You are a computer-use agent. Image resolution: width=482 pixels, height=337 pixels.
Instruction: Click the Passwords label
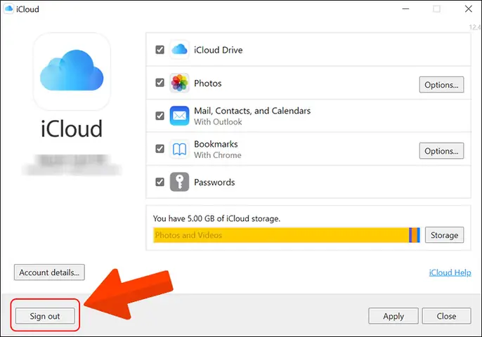coord(214,182)
